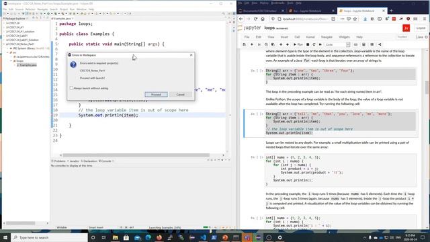This screenshot has height=242, width=430.
Task: Move selected cell up in Jupyter
Action: click(x=281, y=44)
